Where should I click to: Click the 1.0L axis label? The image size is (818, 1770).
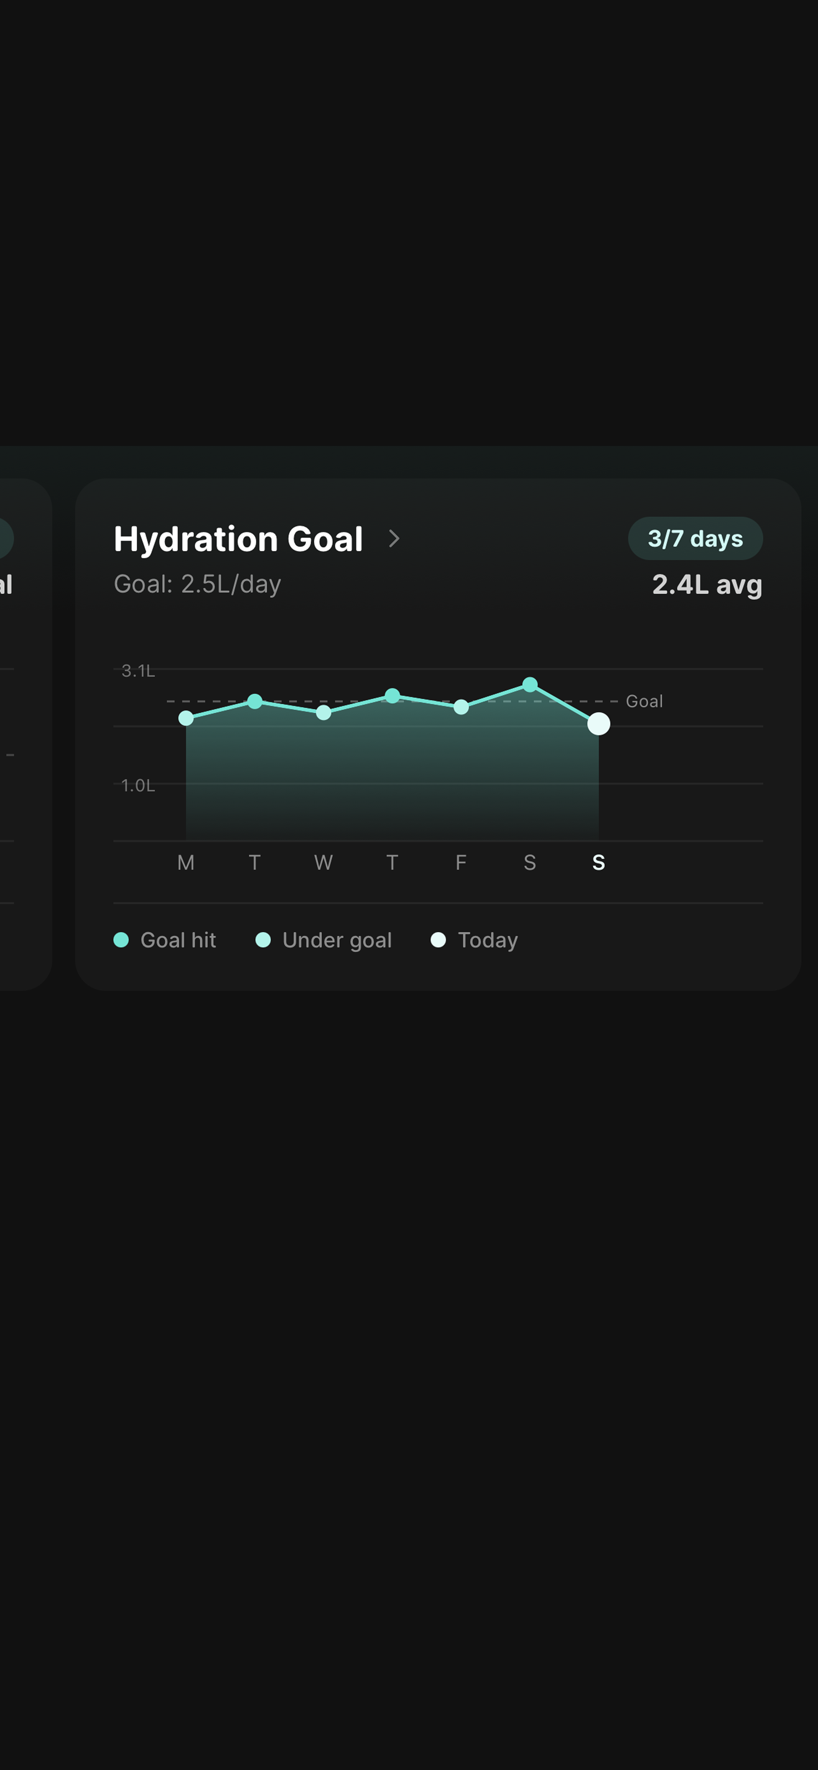tap(138, 785)
